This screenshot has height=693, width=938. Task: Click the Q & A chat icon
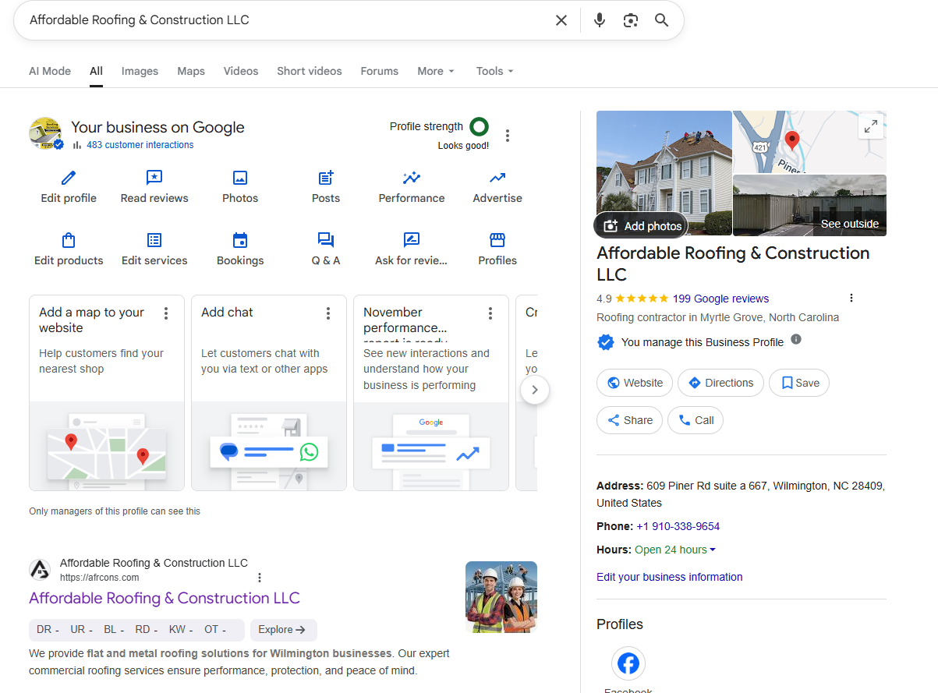click(326, 240)
